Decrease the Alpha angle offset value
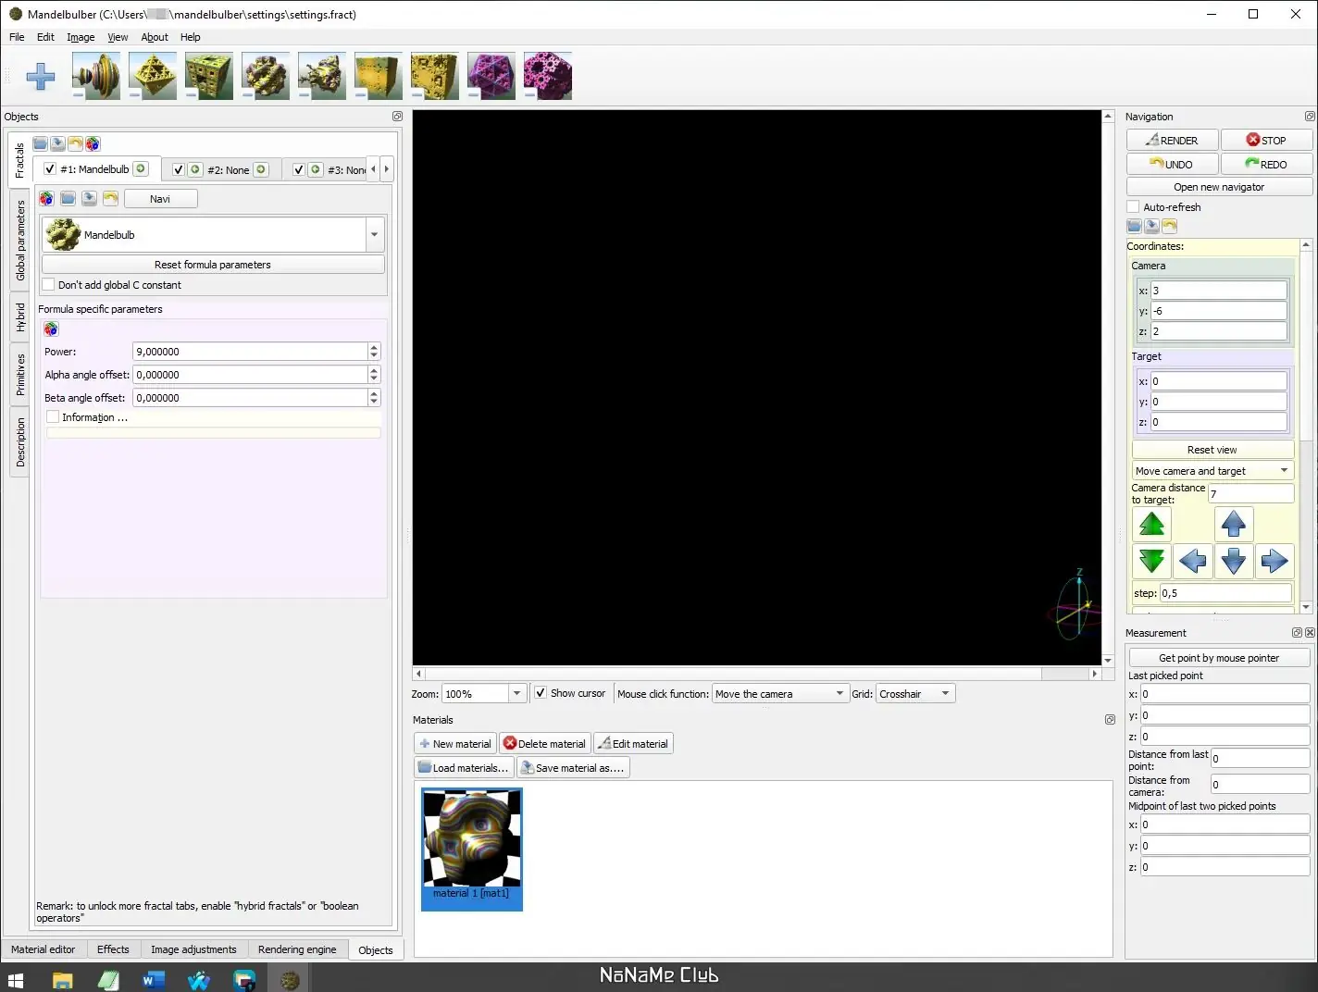This screenshot has width=1318, height=992. tap(374, 379)
